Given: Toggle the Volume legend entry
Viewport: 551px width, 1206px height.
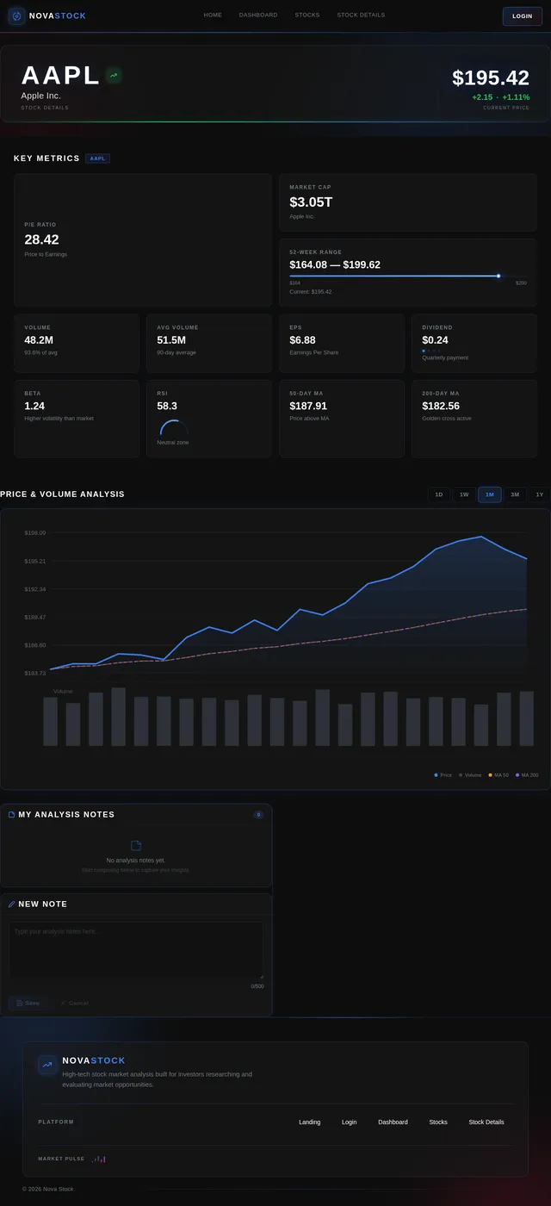Looking at the screenshot, I should (470, 775).
